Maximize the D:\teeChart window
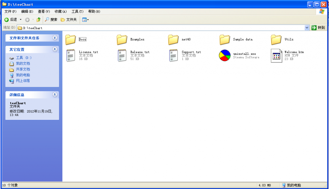This screenshot has width=329, height=189. coord(317,4)
